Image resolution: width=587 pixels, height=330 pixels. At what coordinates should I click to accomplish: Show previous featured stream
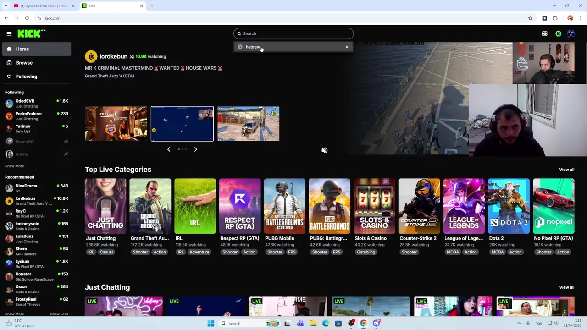coord(168,149)
